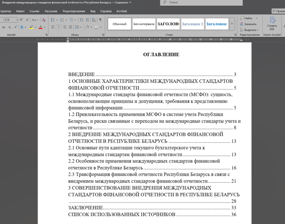Open the Сохранено save status dropdown
285x224 pixels.
pyautogui.click(x=123, y=2)
